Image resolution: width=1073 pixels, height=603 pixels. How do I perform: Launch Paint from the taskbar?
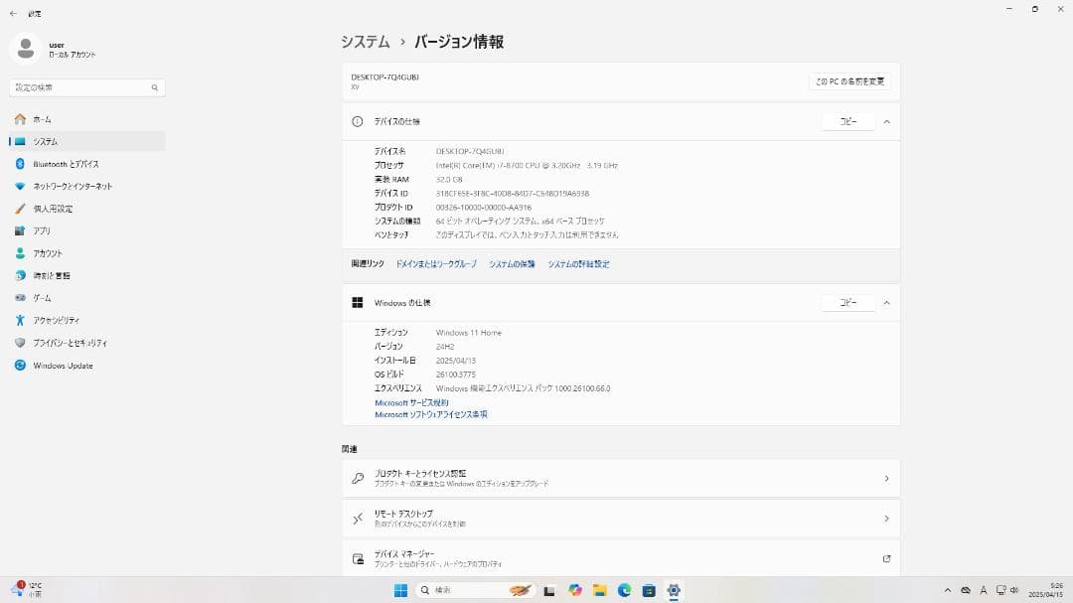point(521,589)
